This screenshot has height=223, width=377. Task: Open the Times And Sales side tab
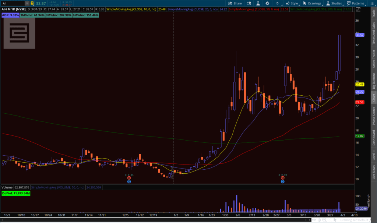coord(374,33)
